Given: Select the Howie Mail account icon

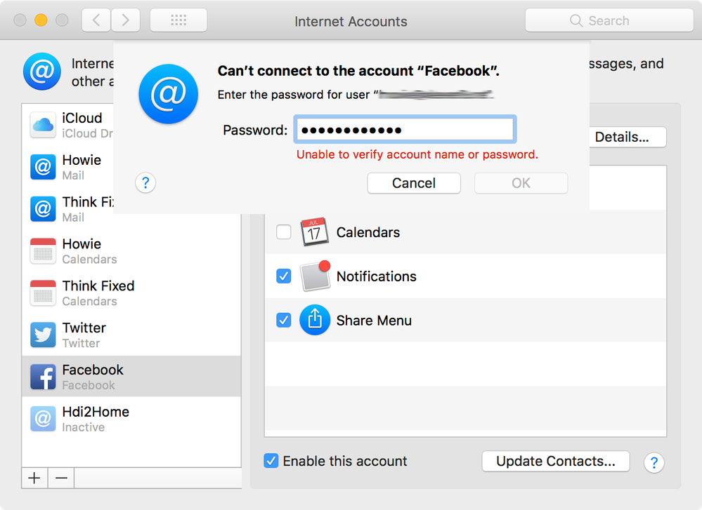Looking at the screenshot, I should point(43,167).
